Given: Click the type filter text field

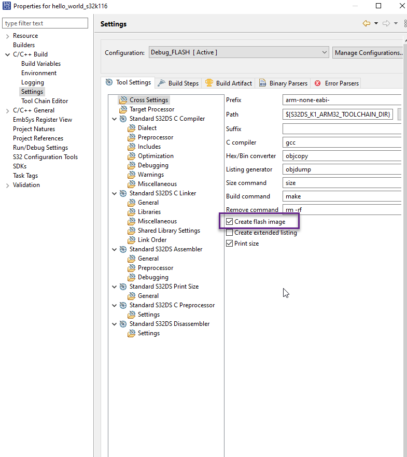Looking at the screenshot, I should pyautogui.click(x=45, y=23).
